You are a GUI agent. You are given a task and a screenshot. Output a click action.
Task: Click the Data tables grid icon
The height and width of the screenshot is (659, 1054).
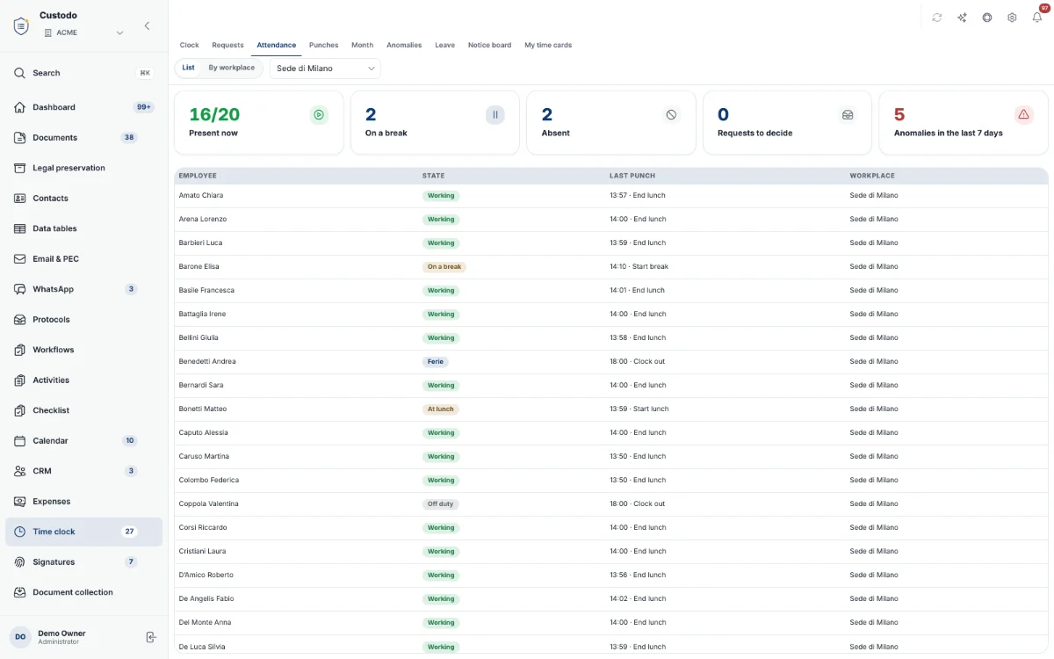(x=20, y=228)
